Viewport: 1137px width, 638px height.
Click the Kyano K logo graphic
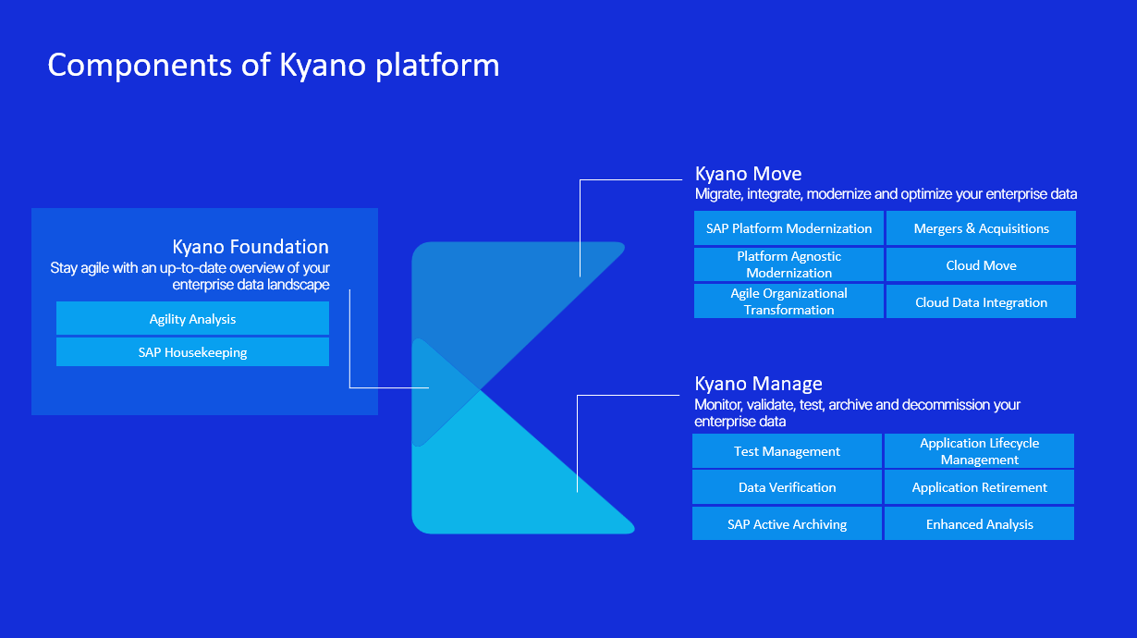click(x=523, y=387)
